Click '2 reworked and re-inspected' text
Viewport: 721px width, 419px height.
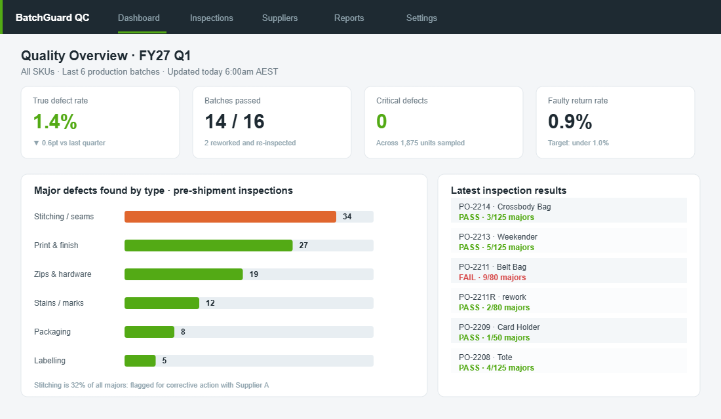pyautogui.click(x=250, y=143)
